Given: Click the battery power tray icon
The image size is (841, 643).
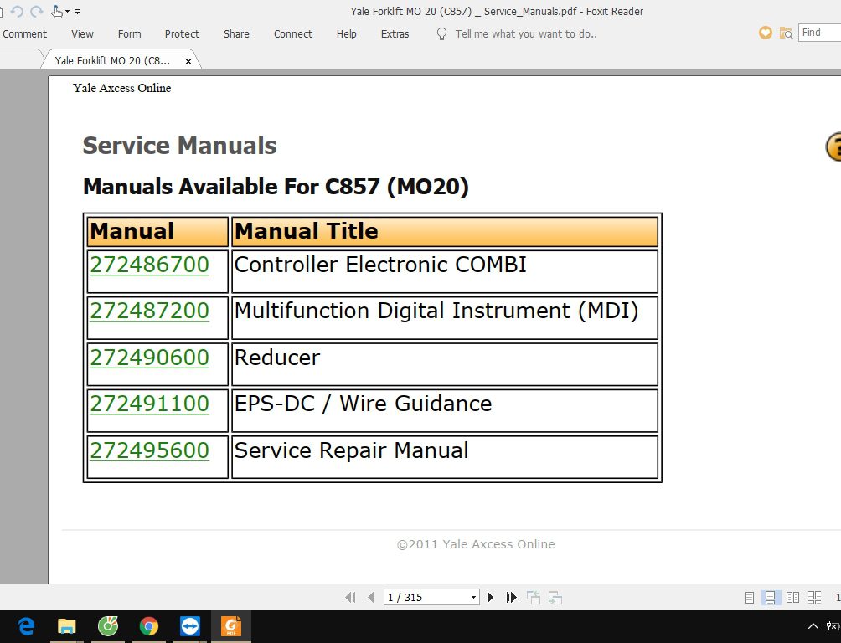Looking at the screenshot, I should (x=833, y=626).
